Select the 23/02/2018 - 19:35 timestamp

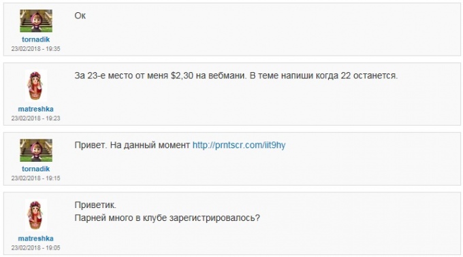coord(35,49)
